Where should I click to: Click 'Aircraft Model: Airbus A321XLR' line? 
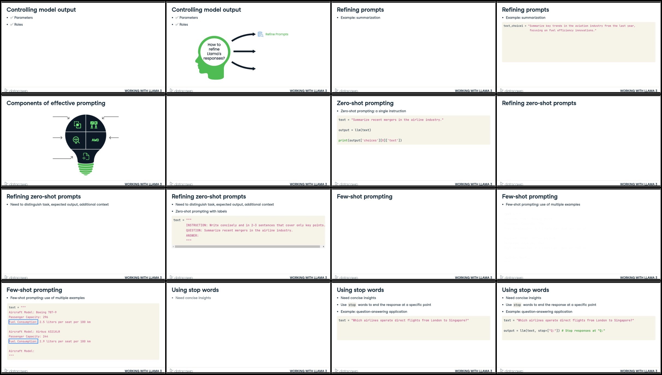point(34,332)
